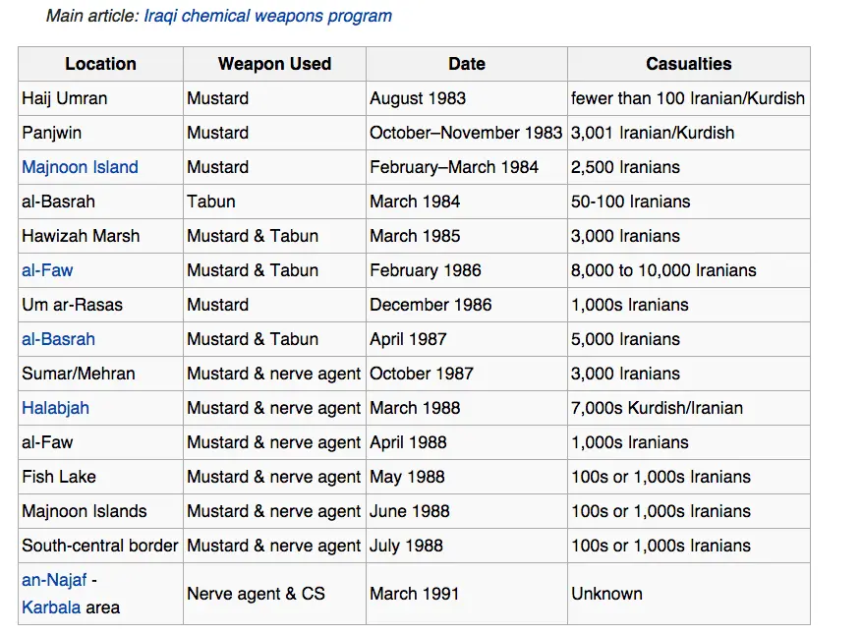Click the blue al-Faw link
The width and height of the screenshot is (862, 635).
click(47, 270)
